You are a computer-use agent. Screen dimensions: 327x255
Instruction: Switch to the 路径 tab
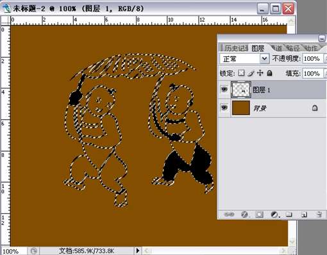pos(293,48)
